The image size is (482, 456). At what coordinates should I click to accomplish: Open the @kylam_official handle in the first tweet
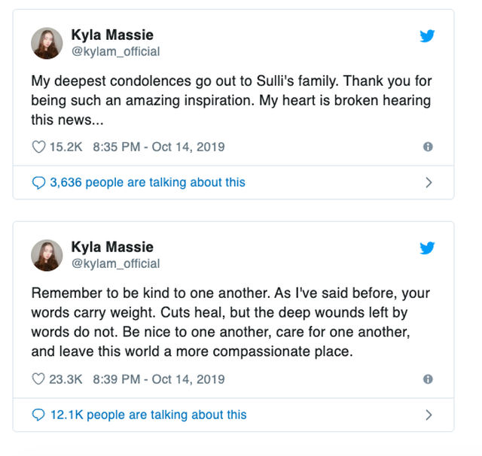115,51
